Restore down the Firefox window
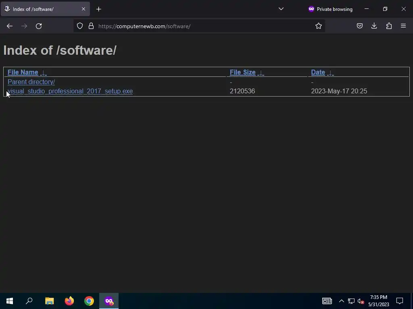Screen dimensions: 413x309 385,9
